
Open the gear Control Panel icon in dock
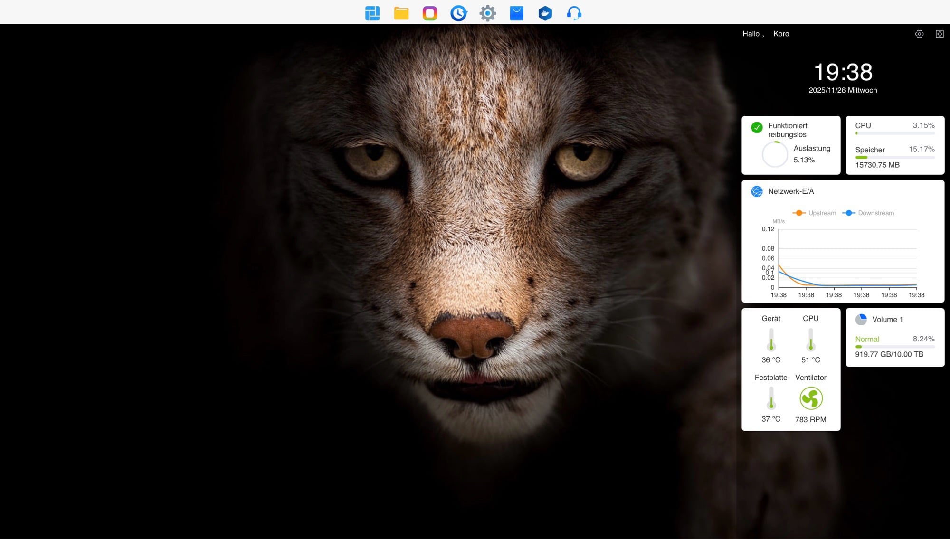488,13
